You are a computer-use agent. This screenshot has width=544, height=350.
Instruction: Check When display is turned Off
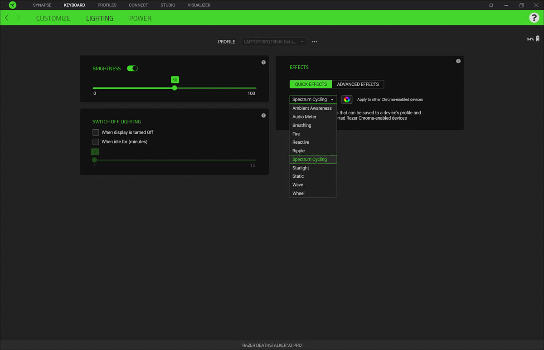coord(96,132)
